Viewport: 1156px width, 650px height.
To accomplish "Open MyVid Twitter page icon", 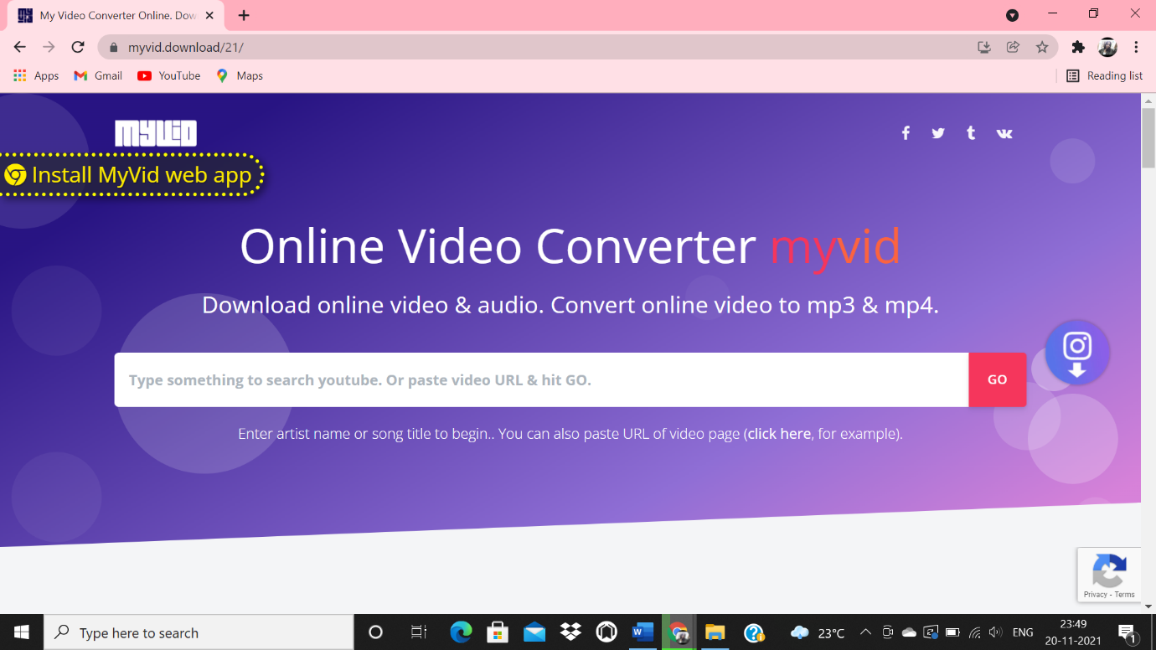I will click(938, 133).
